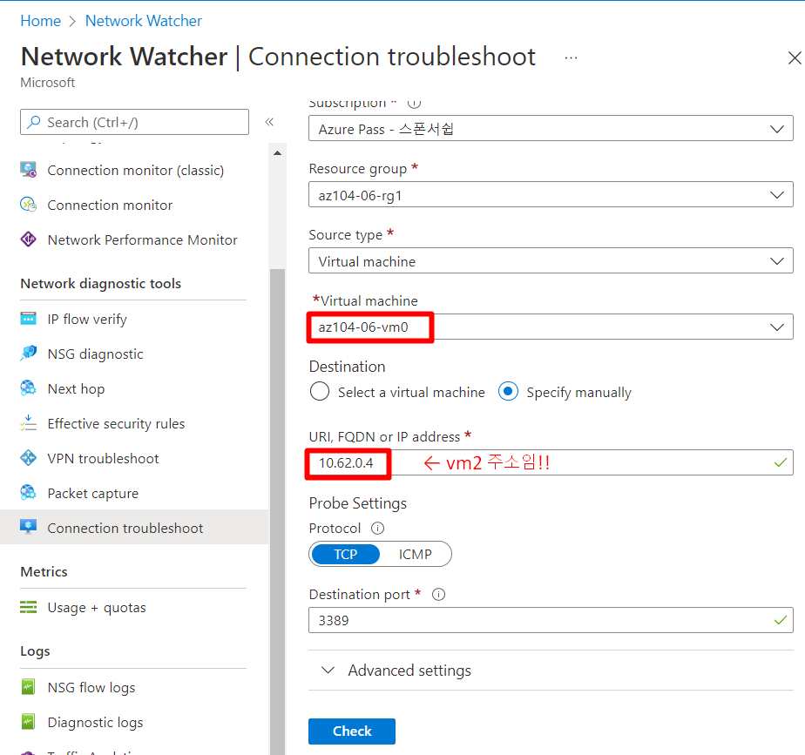Click the NSG diagnostic icon

click(28, 354)
